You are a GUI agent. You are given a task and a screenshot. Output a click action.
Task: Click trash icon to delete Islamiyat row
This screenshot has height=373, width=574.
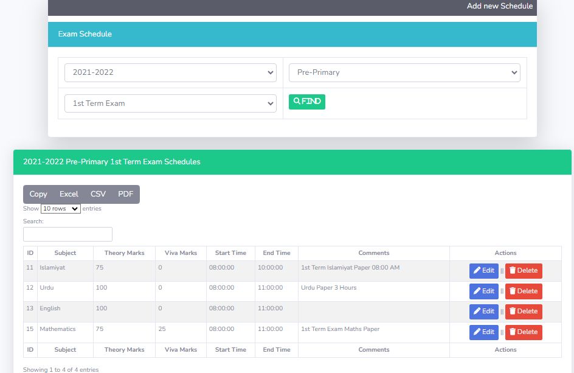pos(513,271)
